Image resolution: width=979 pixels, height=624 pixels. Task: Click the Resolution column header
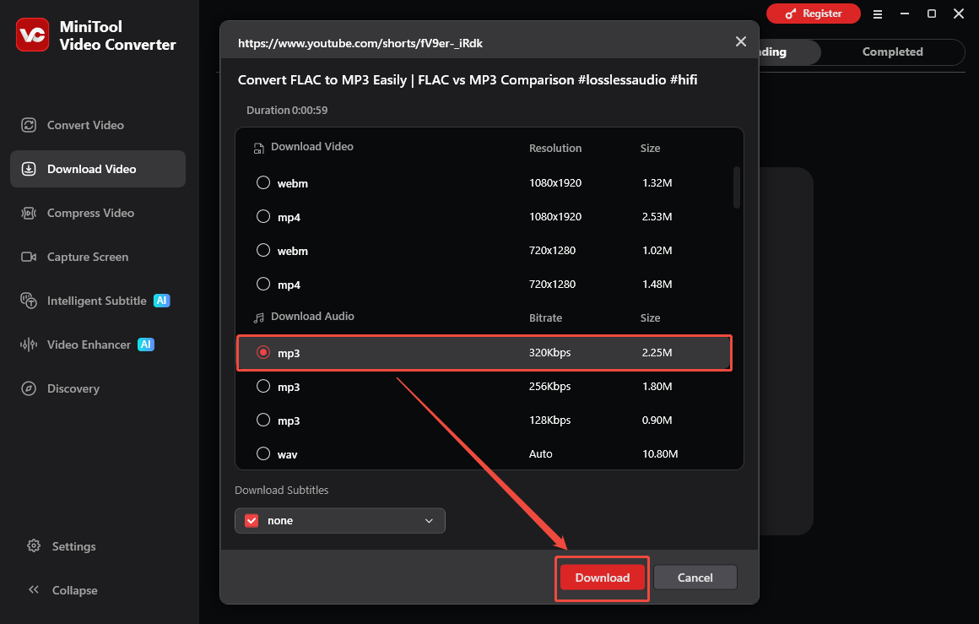[555, 148]
